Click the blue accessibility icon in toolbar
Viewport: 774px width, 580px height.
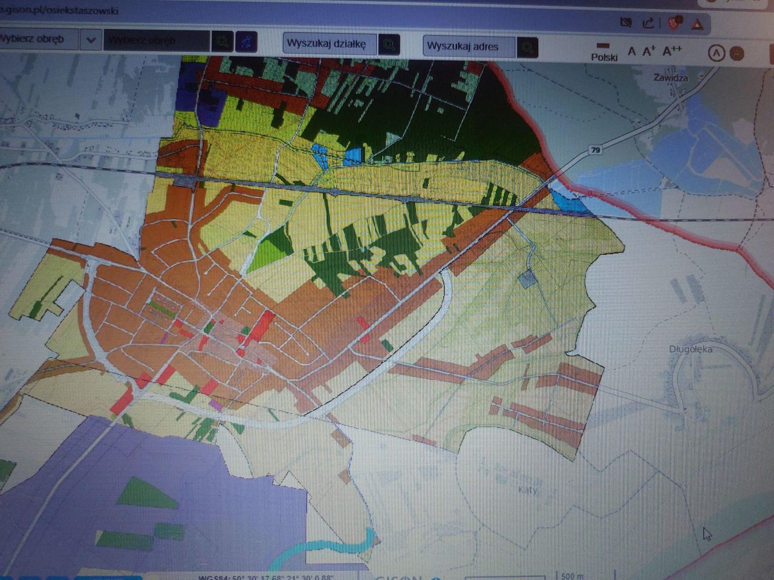pos(247,42)
